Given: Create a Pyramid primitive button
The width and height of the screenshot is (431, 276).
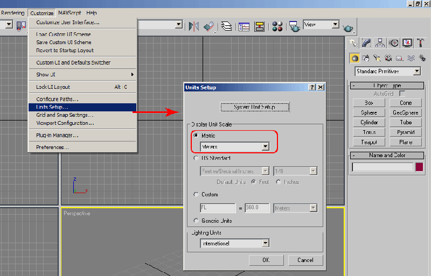Looking at the screenshot, I should [406, 132].
